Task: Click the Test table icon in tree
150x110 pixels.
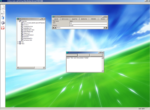Action: [x=20, y=42]
